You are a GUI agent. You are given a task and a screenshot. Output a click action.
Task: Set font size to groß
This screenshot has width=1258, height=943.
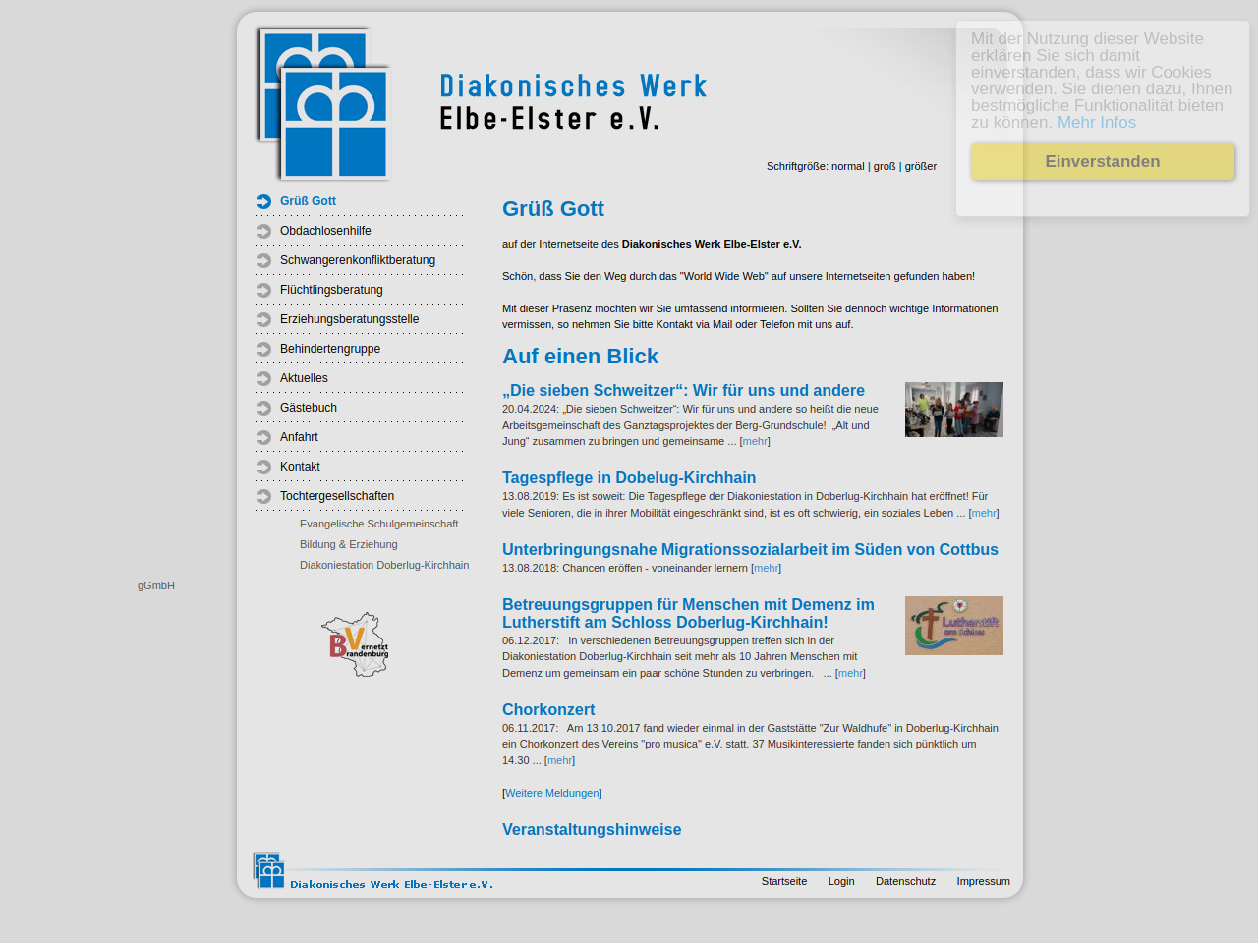click(885, 167)
